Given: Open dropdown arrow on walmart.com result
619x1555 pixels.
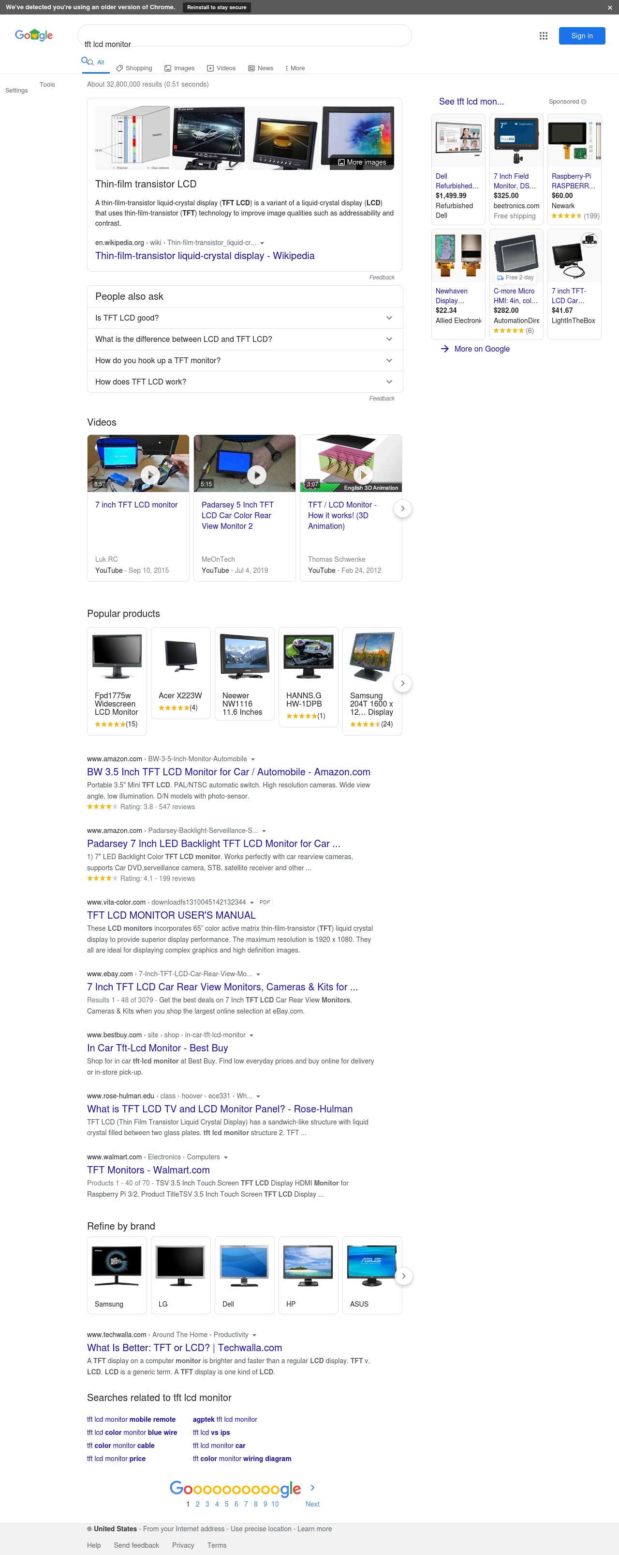Looking at the screenshot, I should click(225, 1157).
